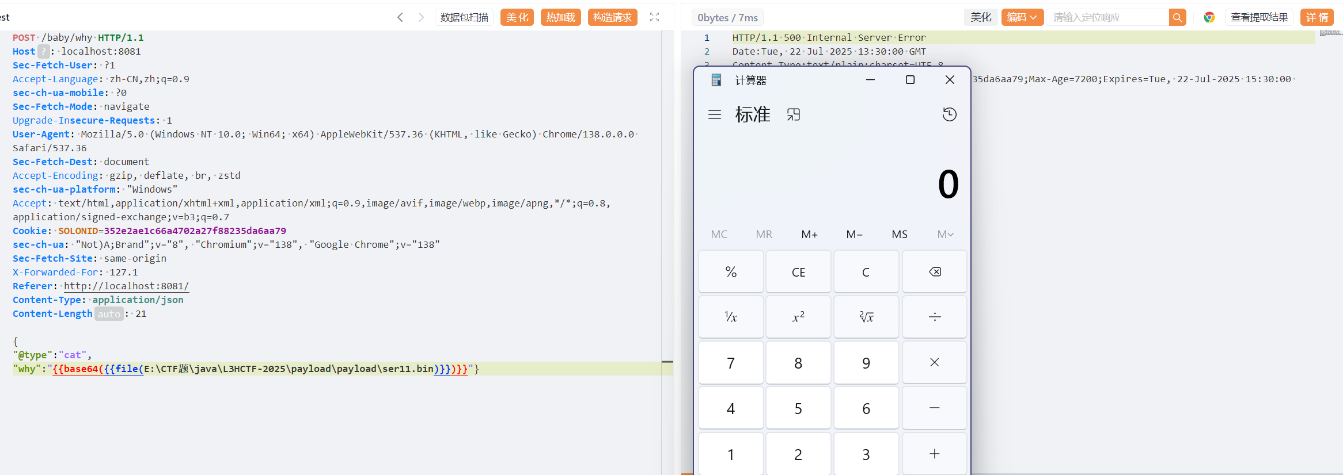The height and width of the screenshot is (475, 1343).
Task: Open the Calculator memory list dropdown M∨
Action: click(x=945, y=234)
